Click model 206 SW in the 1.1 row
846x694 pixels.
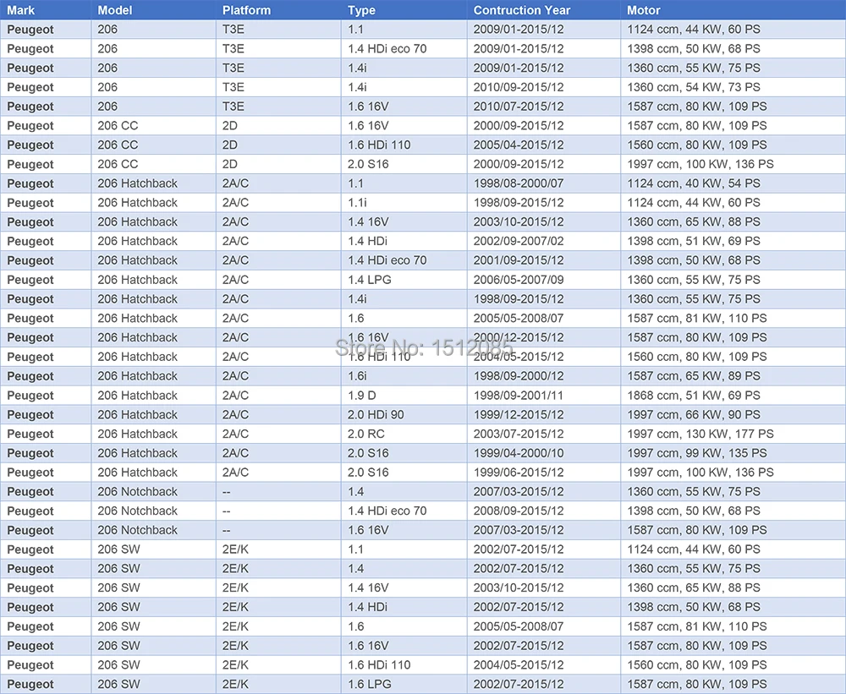point(118,549)
